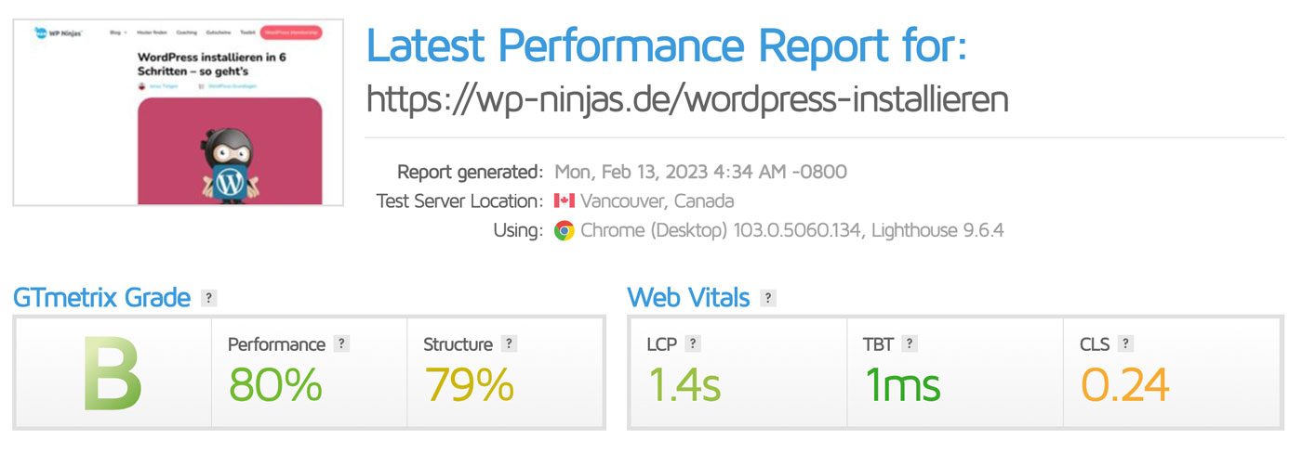
Task: Click the Chrome browser icon
Action: [564, 230]
